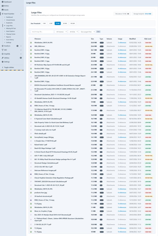Click the PDF icon beside Raised-beds-1.pdf
This screenshot has width=158, height=236.
pos(31,145)
